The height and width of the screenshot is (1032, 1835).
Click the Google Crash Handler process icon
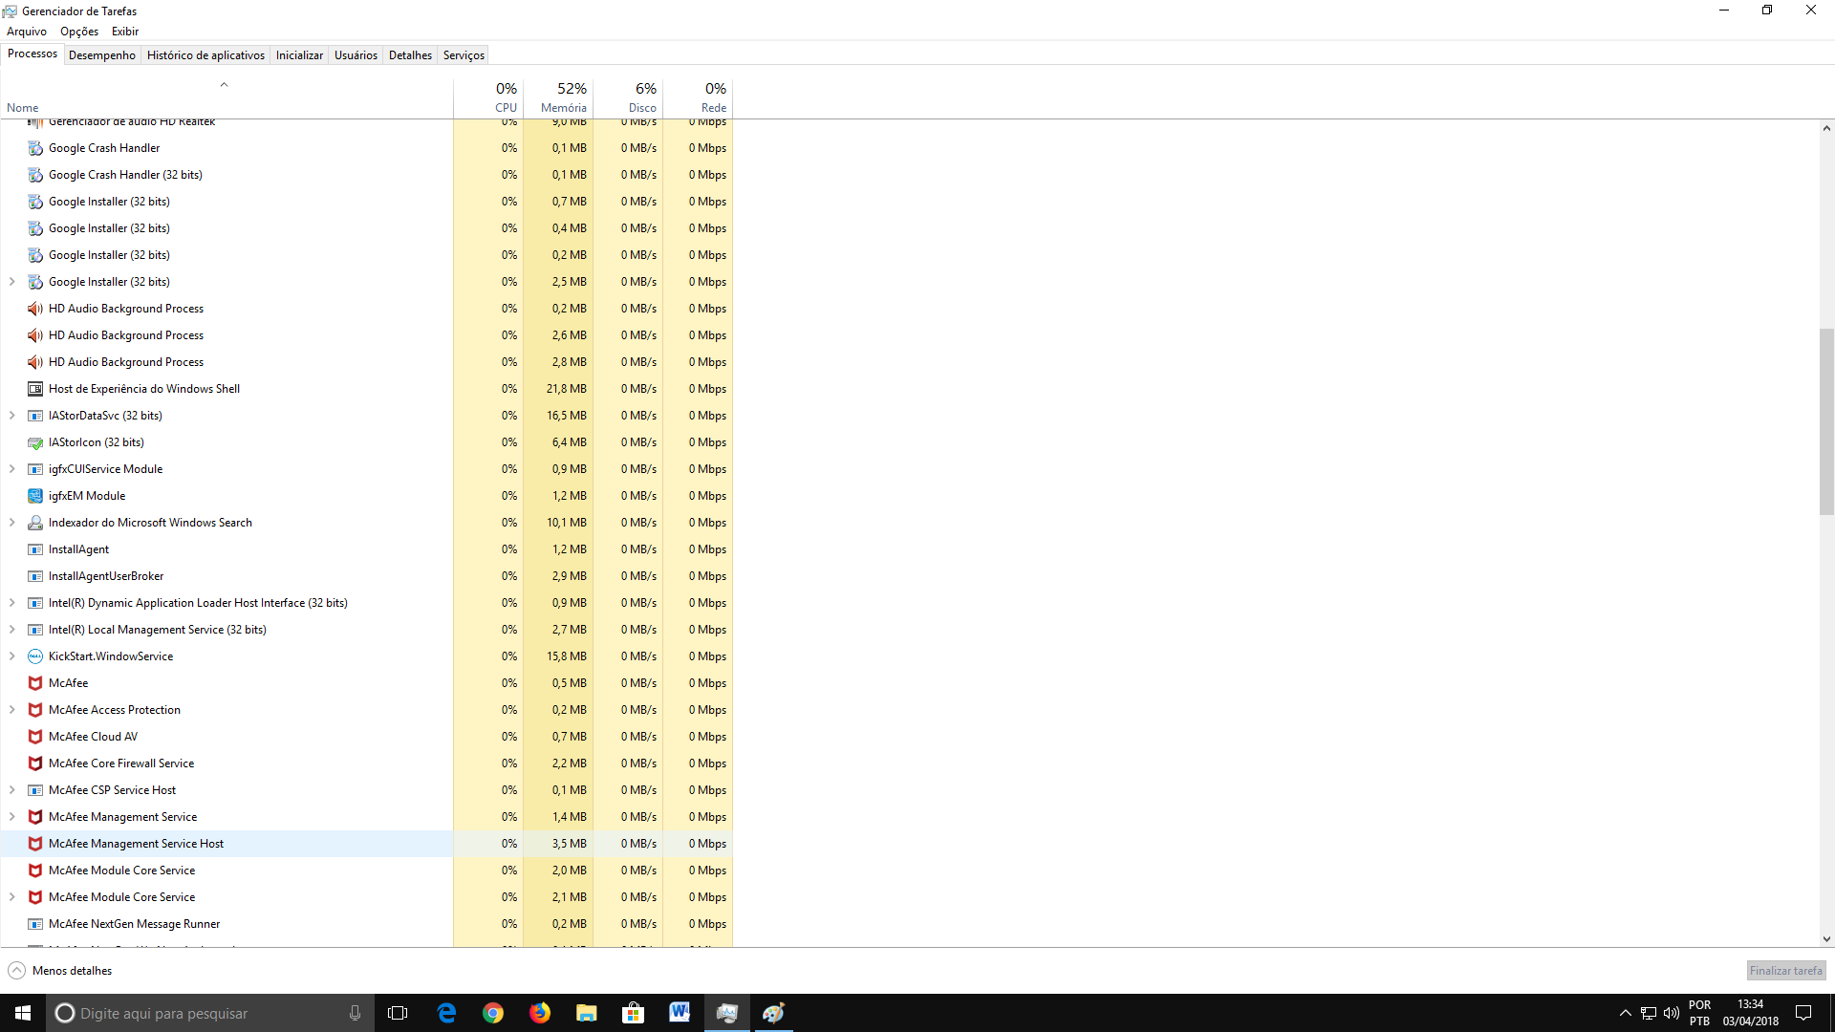click(x=35, y=148)
